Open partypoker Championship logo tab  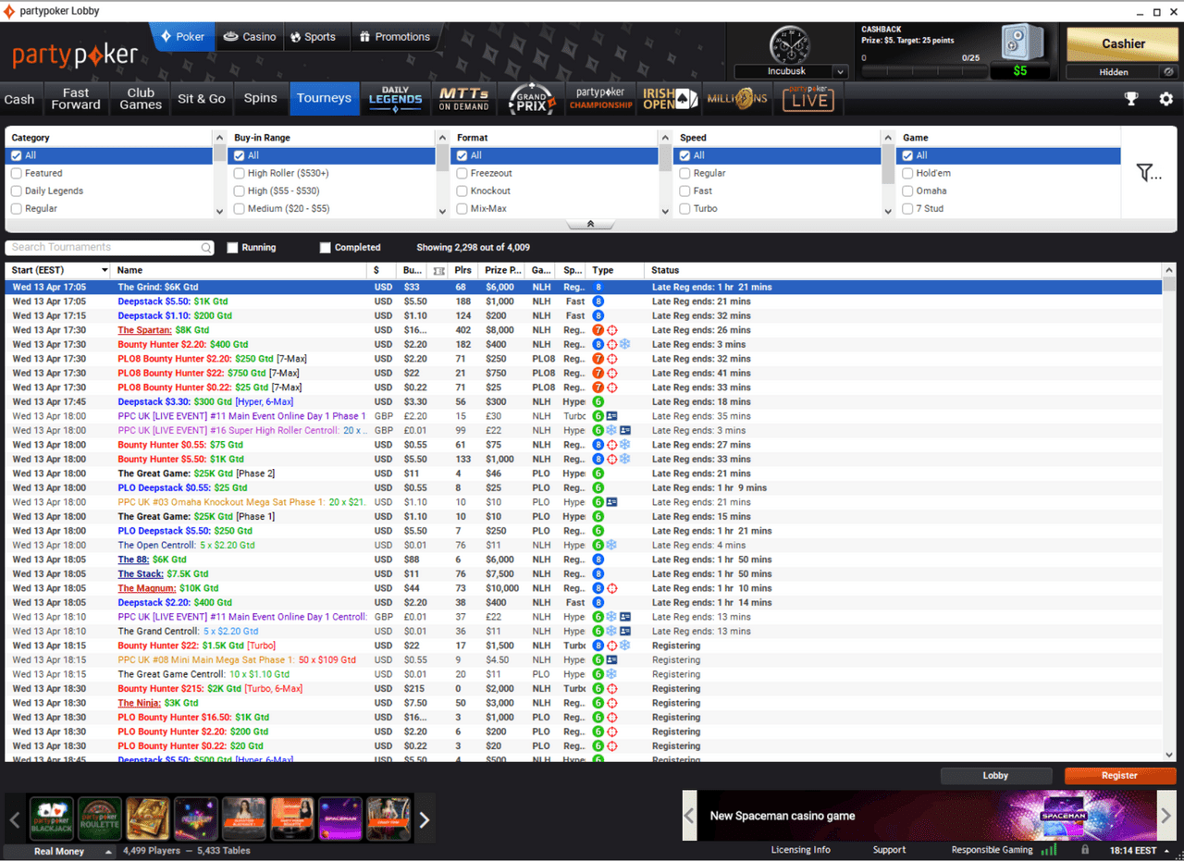[600, 99]
